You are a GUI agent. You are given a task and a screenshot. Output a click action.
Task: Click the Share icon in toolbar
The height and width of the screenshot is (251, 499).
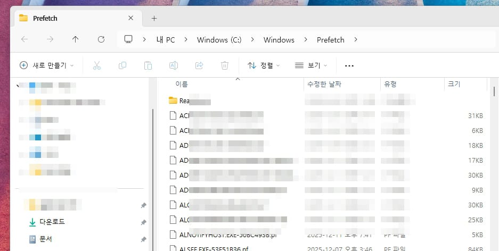click(x=199, y=65)
